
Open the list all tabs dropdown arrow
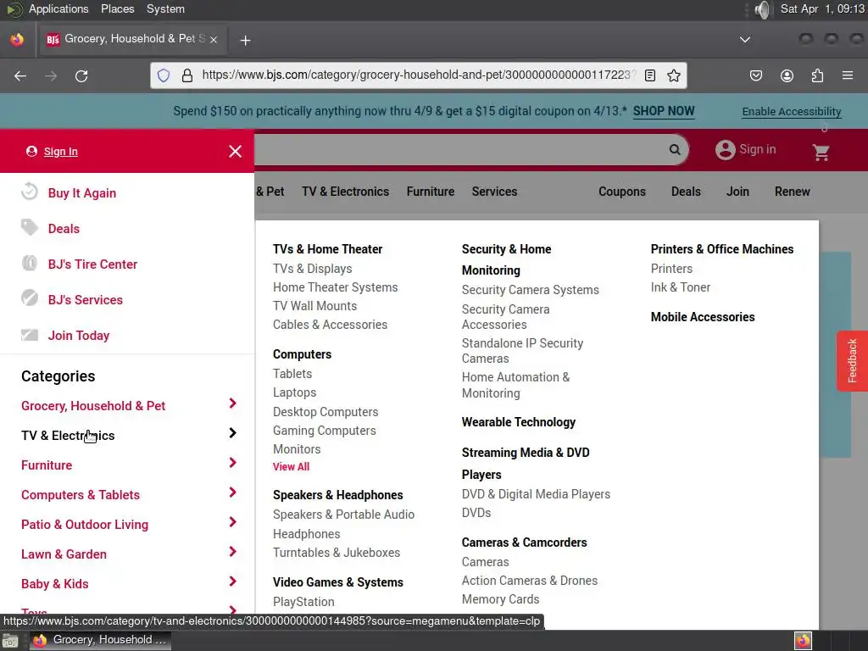click(x=745, y=40)
